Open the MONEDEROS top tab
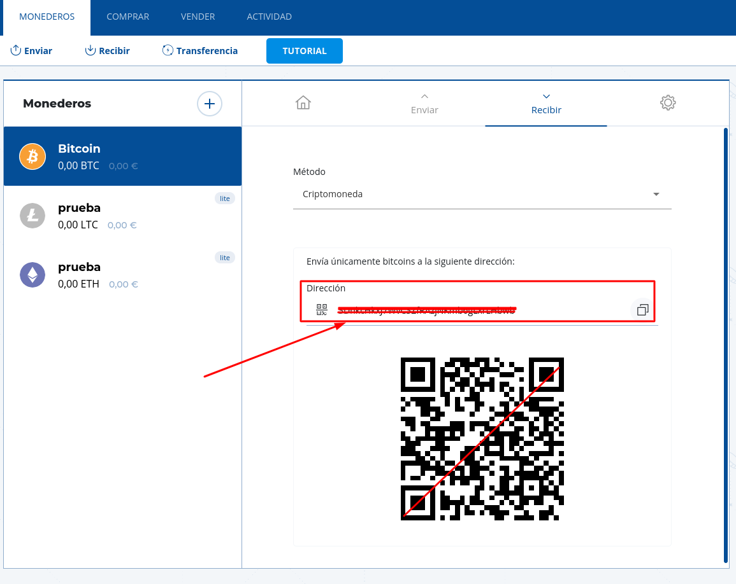Image resolution: width=736 pixels, height=584 pixels. click(x=47, y=17)
